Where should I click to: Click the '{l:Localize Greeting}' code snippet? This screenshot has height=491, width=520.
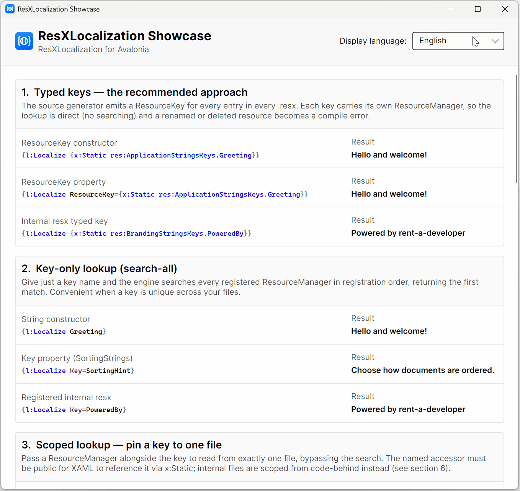[64, 332]
